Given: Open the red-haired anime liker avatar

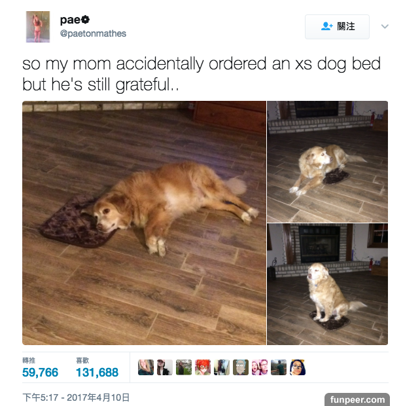Looking at the screenshot, I should pyautogui.click(x=203, y=367).
